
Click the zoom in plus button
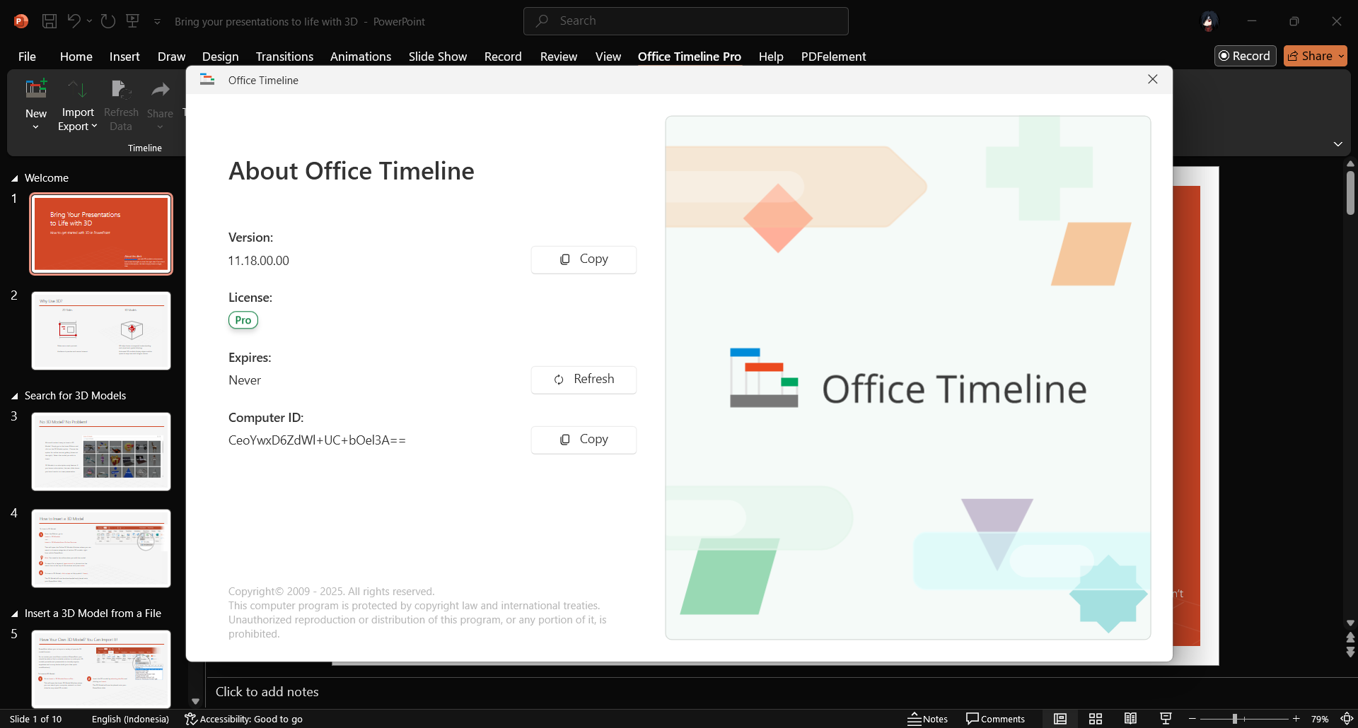1296,719
